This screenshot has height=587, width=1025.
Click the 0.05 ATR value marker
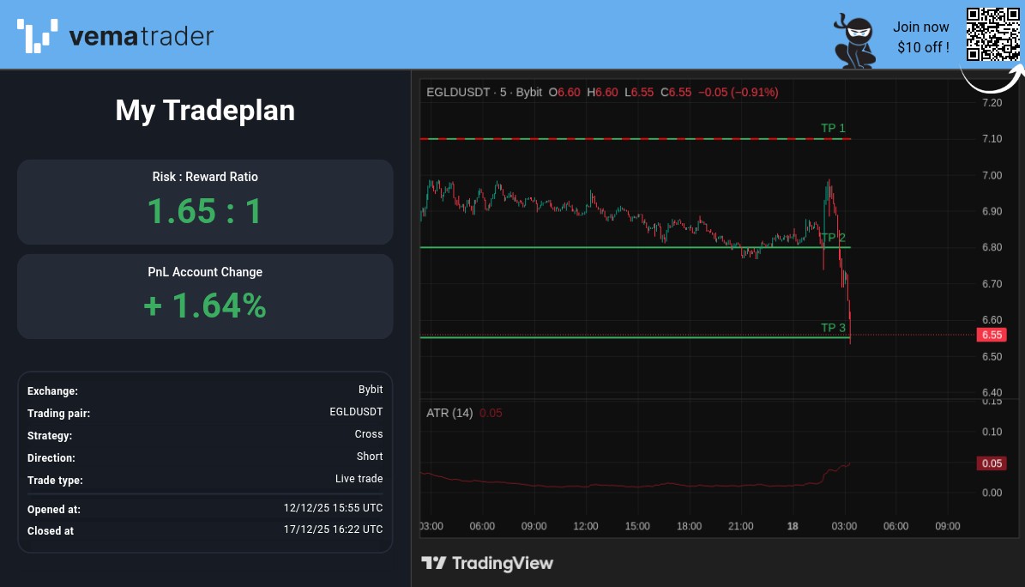click(992, 463)
